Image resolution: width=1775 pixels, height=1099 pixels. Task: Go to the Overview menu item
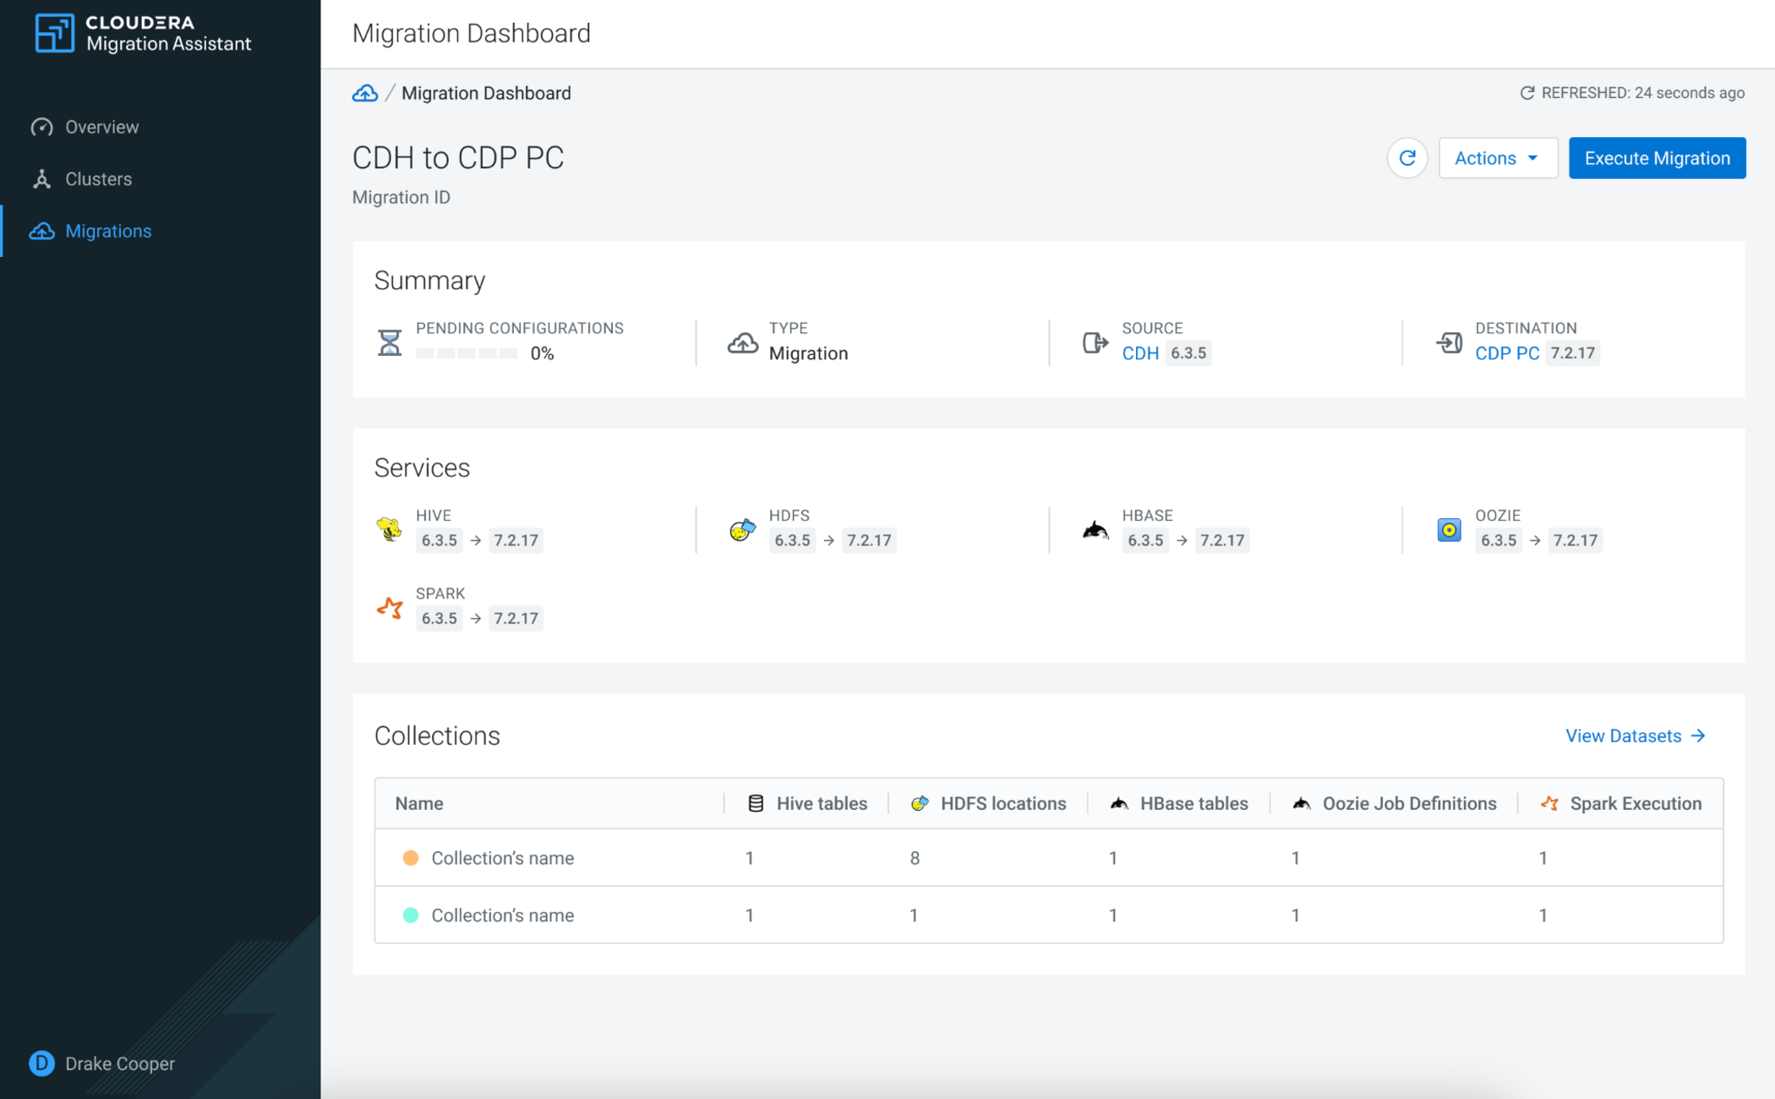(102, 127)
